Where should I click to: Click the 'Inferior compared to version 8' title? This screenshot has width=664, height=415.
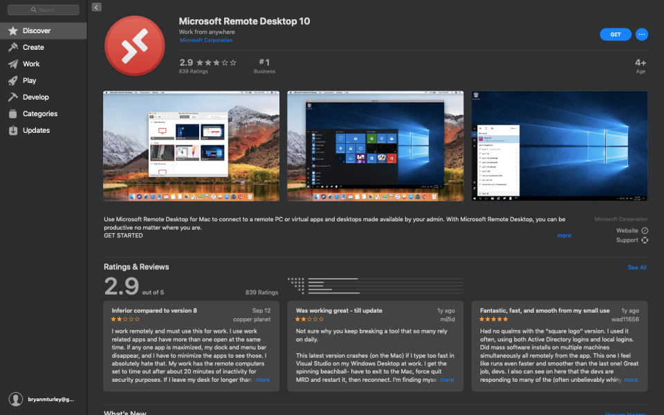point(154,311)
